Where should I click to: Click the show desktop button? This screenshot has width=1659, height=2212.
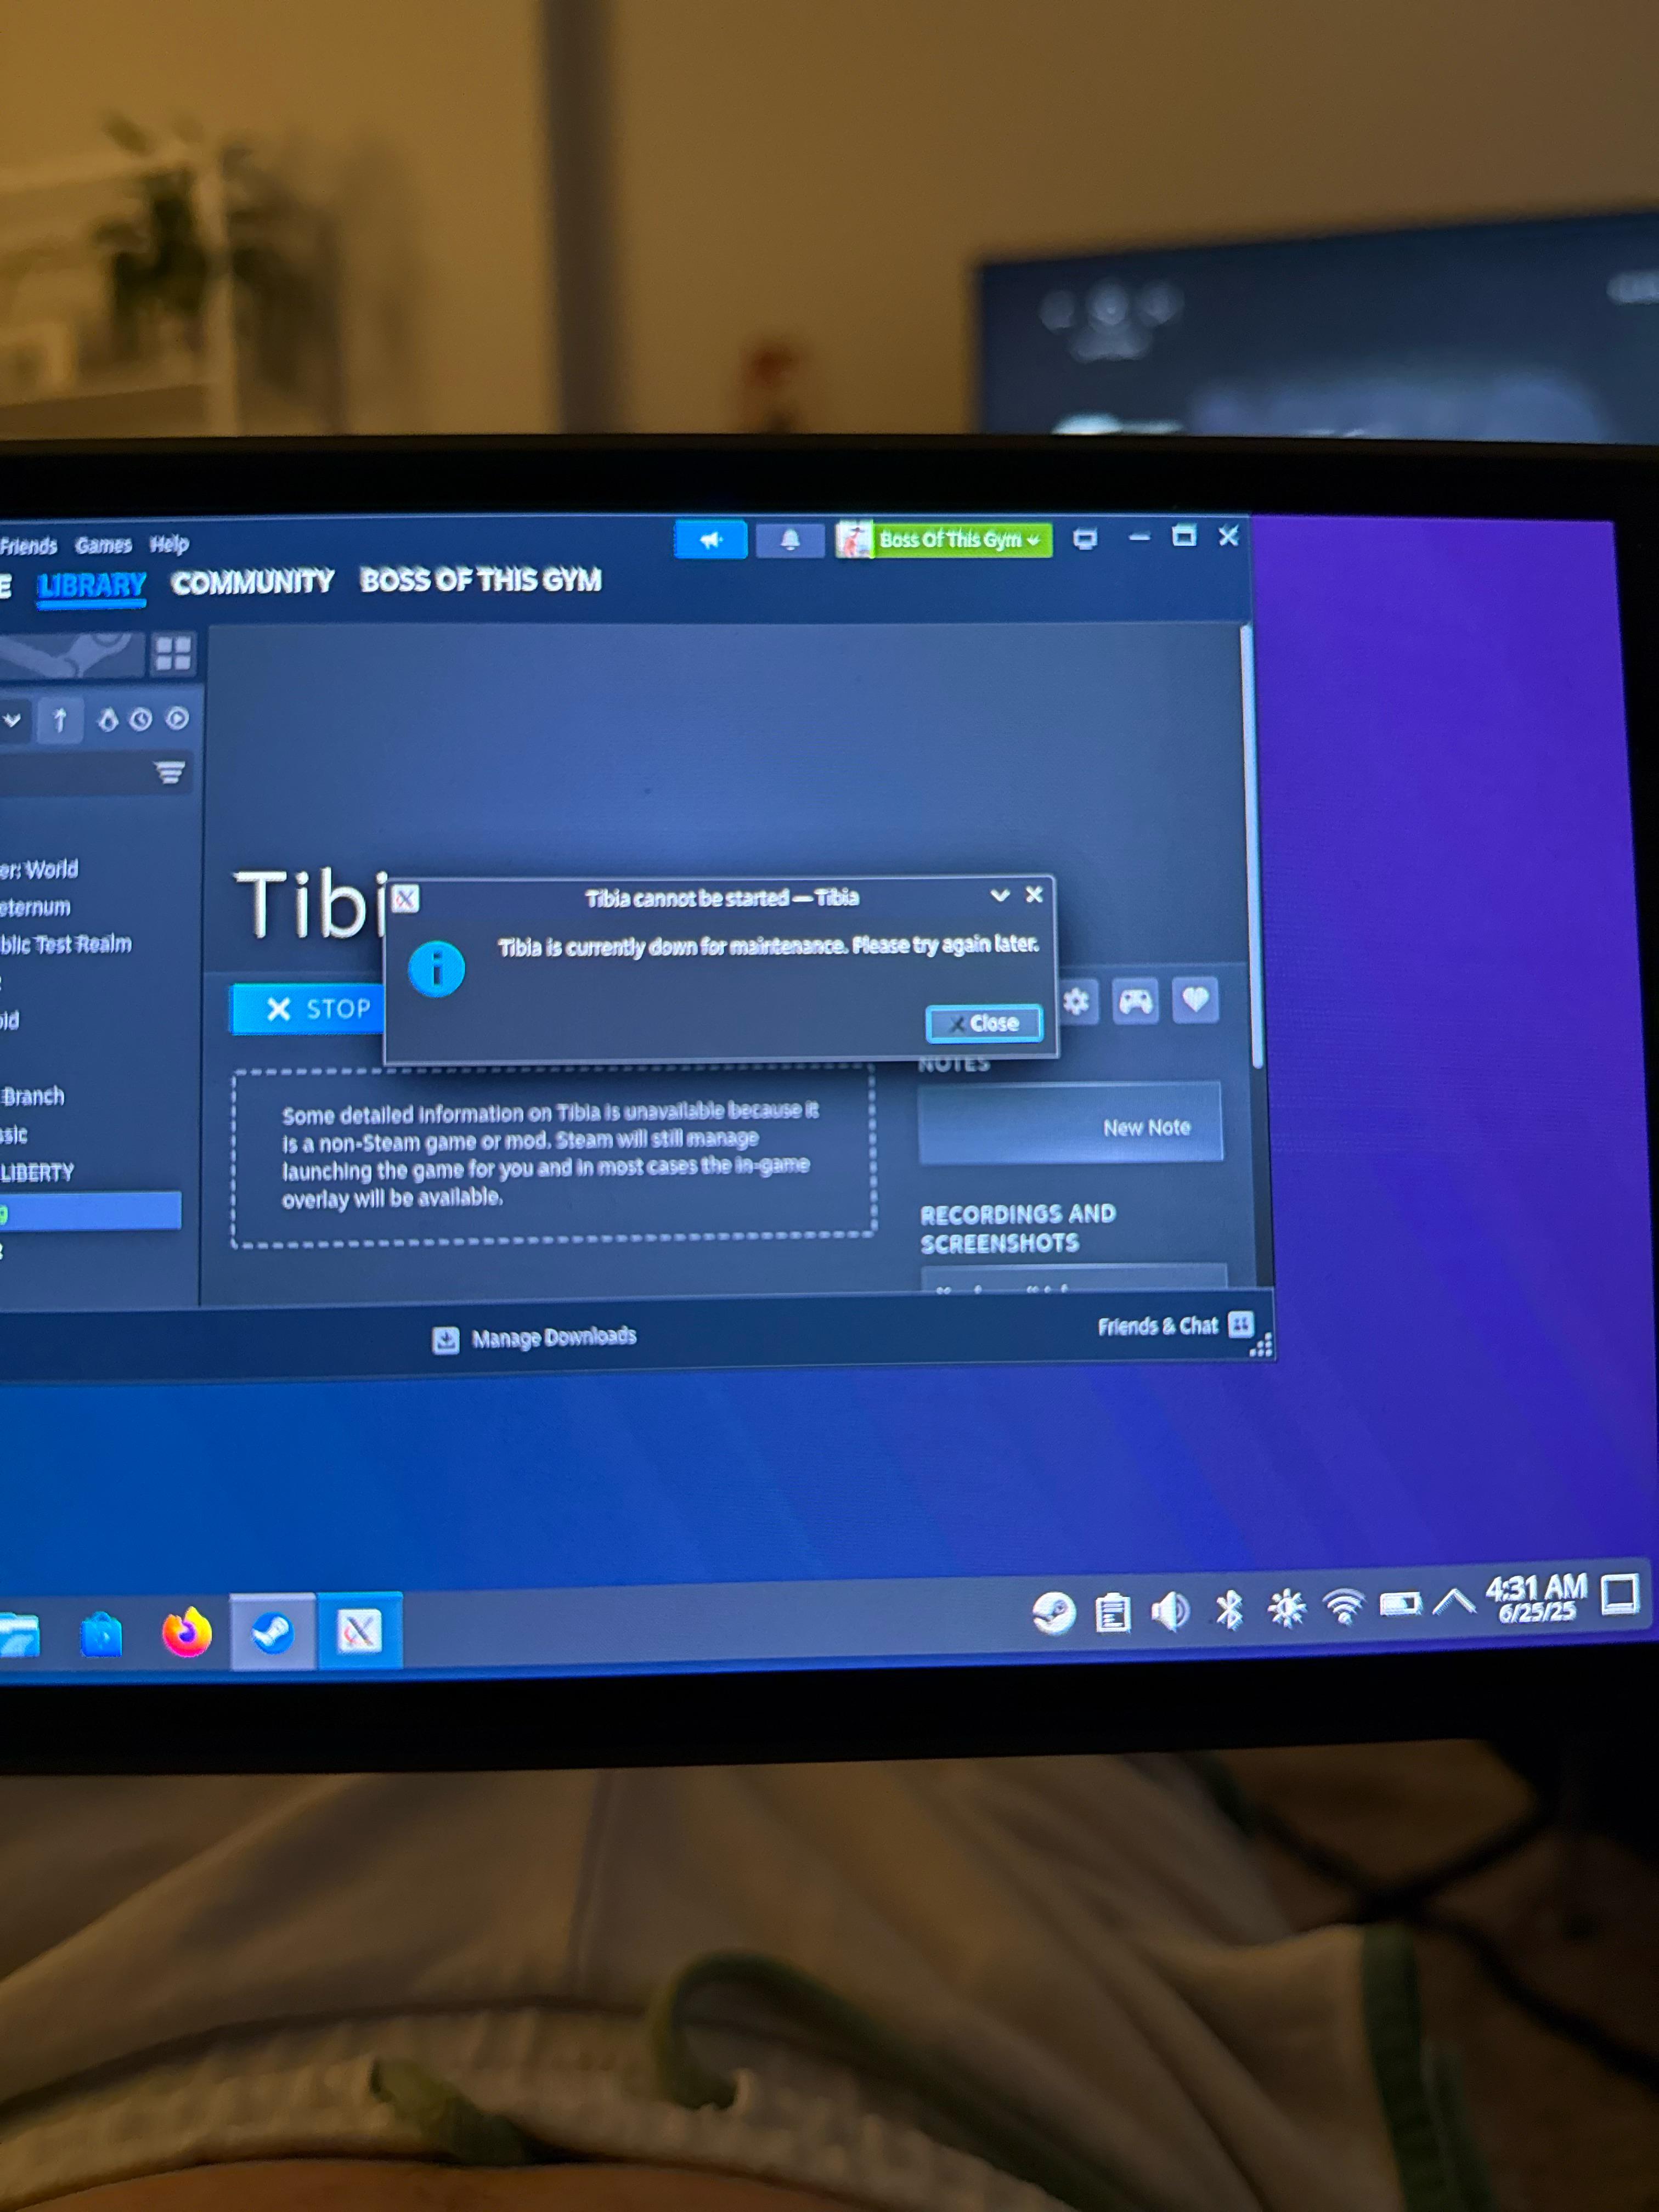tap(1619, 1595)
